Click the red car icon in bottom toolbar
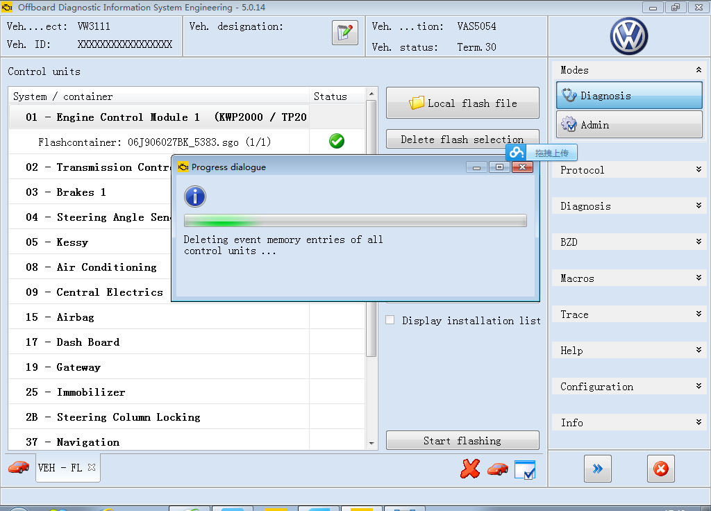The width and height of the screenshot is (711, 511). [x=497, y=469]
